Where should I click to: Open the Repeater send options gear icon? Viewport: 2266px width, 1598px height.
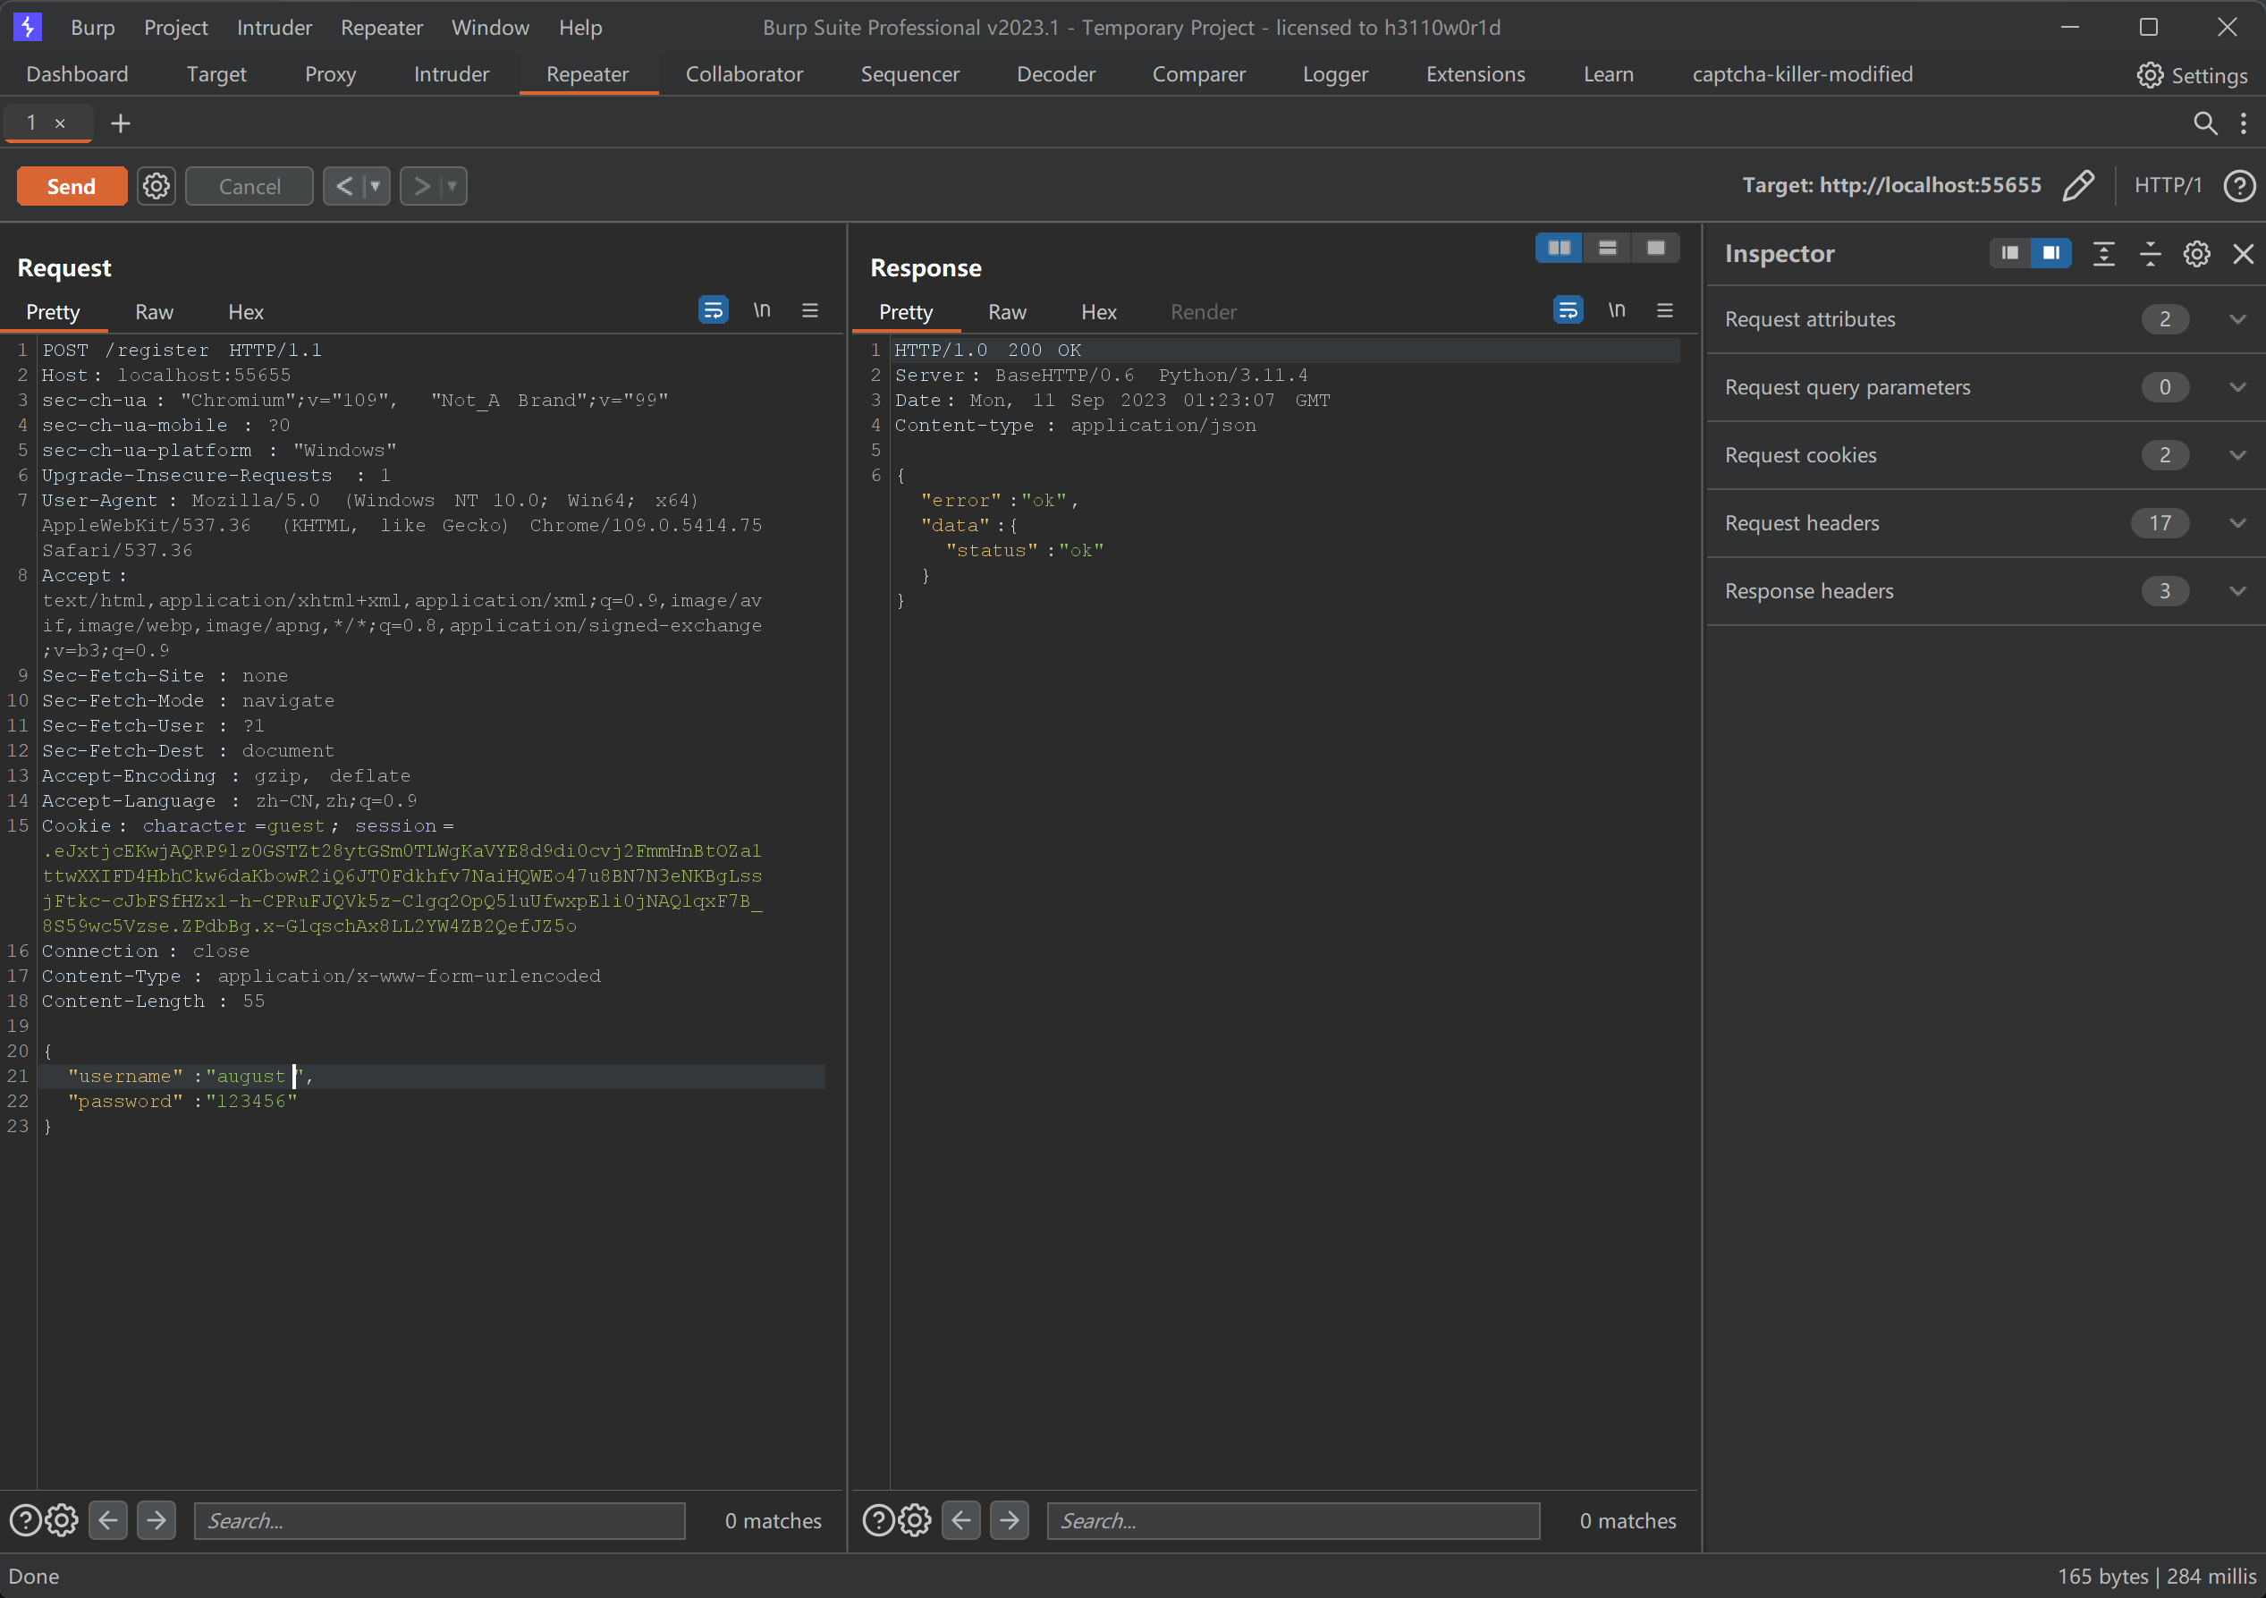pyautogui.click(x=156, y=186)
